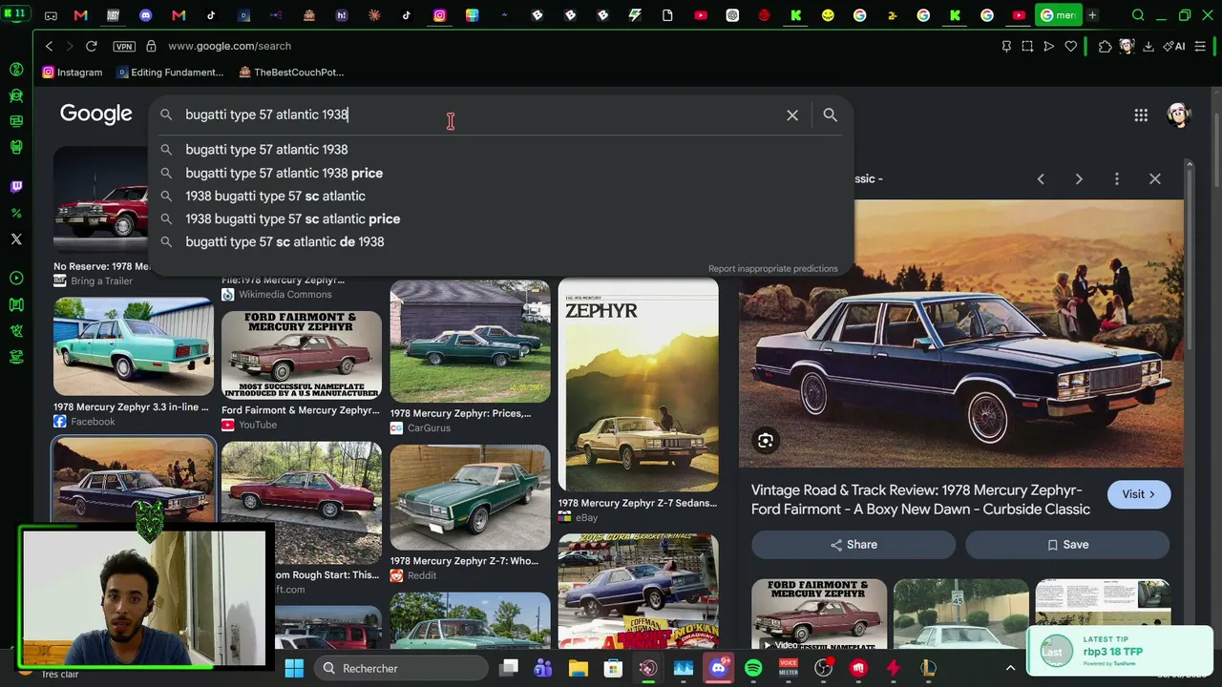Viewport: 1222px width, 687px height.
Task: Open Spotify from the taskbar
Action: point(753,668)
